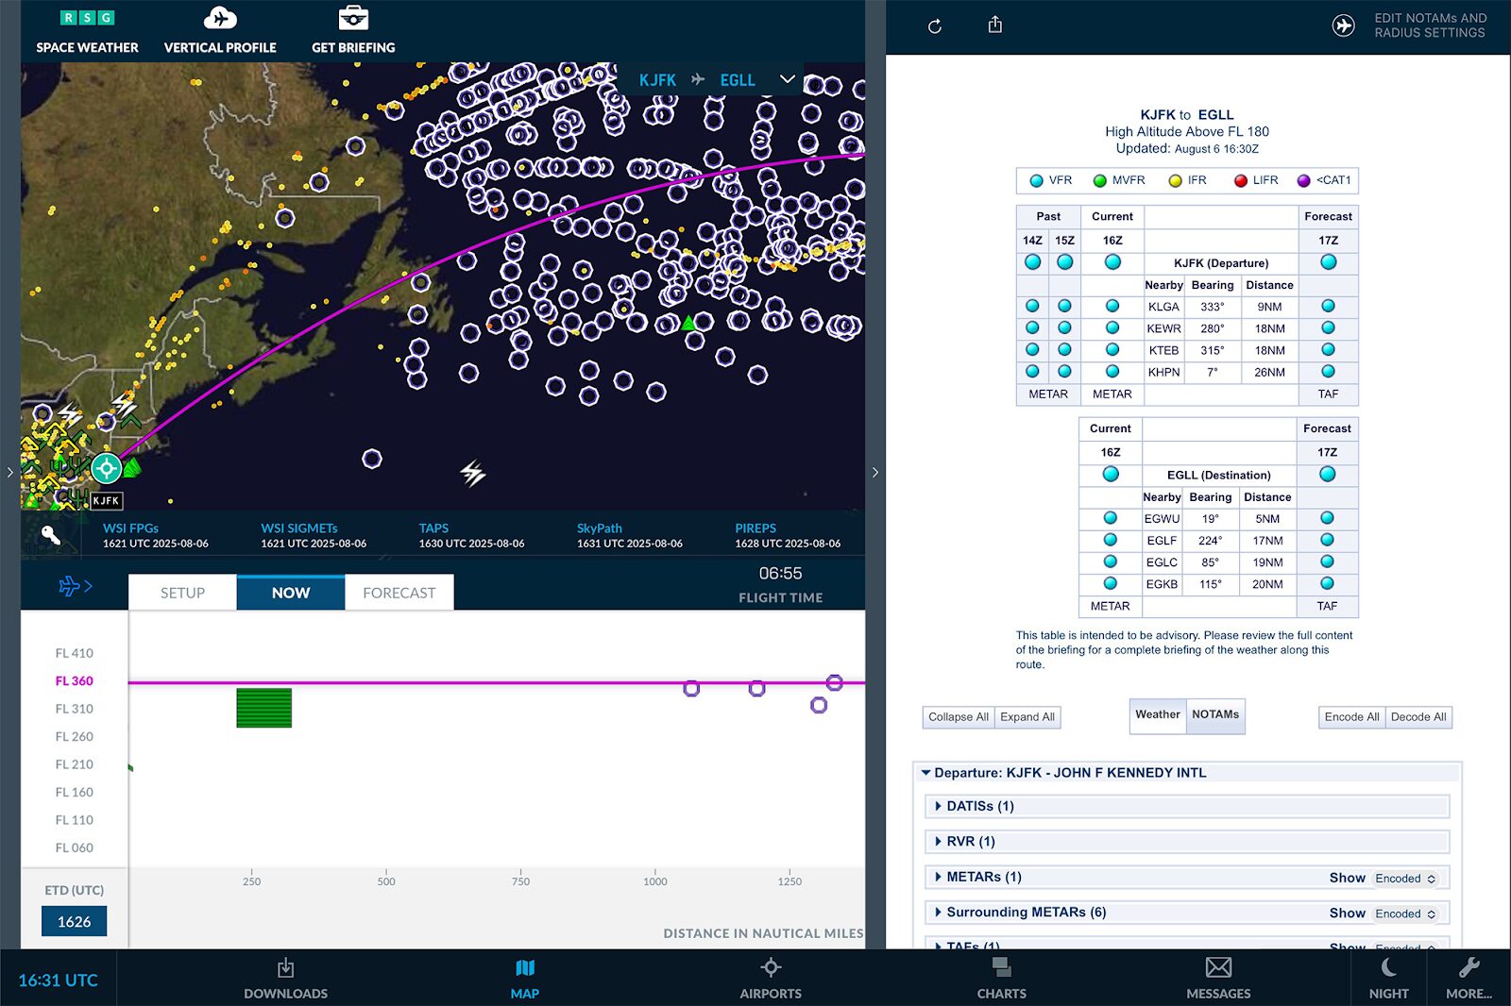Viewport: 1511px width, 1006px height.
Task: Open map layer settings wrench icon
Action: [x=51, y=536]
